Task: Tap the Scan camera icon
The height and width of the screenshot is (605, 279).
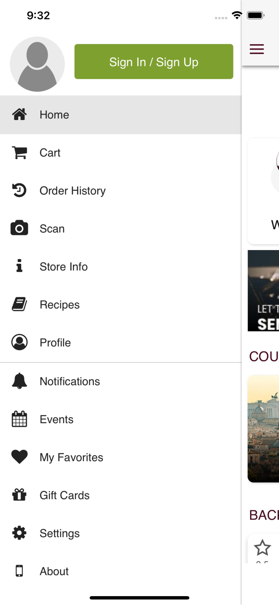Action: [x=19, y=228]
